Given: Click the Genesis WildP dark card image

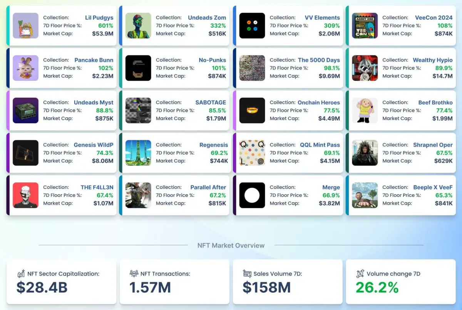Looking at the screenshot, I should (25, 153).
